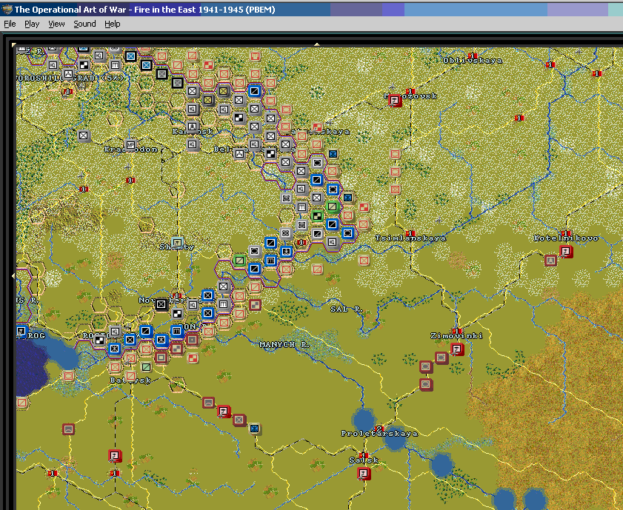Click the '2' objective flag at Proletarskaya
623x510 pixels.
pyautogui.click(x=379, y=429)
